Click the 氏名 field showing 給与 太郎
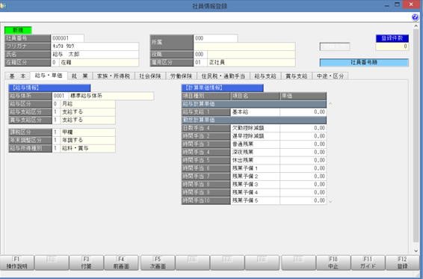This screenshot has width=423, height=279. 95,55
